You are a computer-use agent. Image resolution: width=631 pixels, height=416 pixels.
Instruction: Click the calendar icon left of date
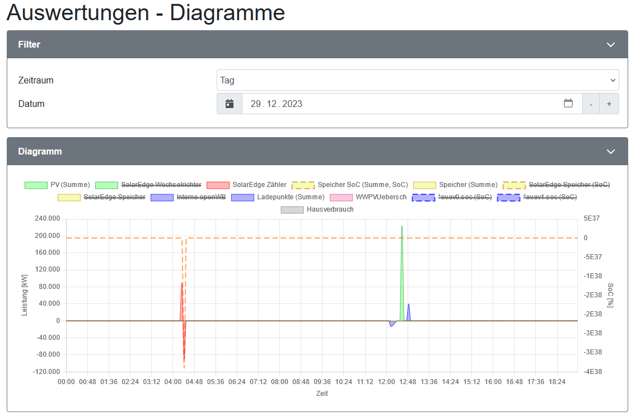click(x=230, y=104)
